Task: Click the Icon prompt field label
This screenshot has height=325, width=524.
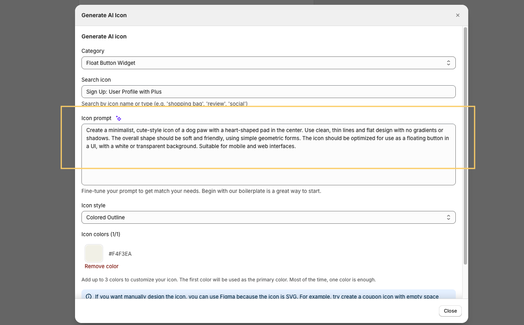Action: pyautogui.click(x=96, y=118)
